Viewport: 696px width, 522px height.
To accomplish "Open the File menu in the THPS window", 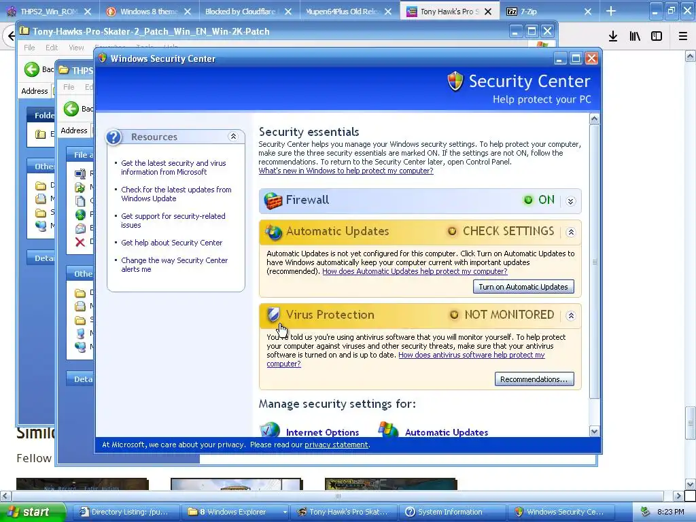I will point(69,87).
